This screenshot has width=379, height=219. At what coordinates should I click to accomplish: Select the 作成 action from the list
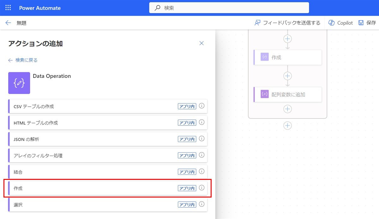point(95,188)
